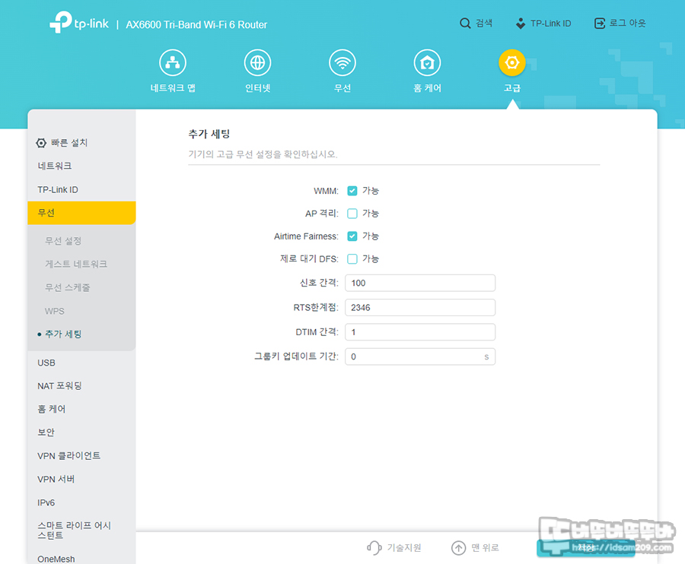Open 게스트 네트워크 submenu item
Viewport: 685px width, 564px height.
point(76,264)
